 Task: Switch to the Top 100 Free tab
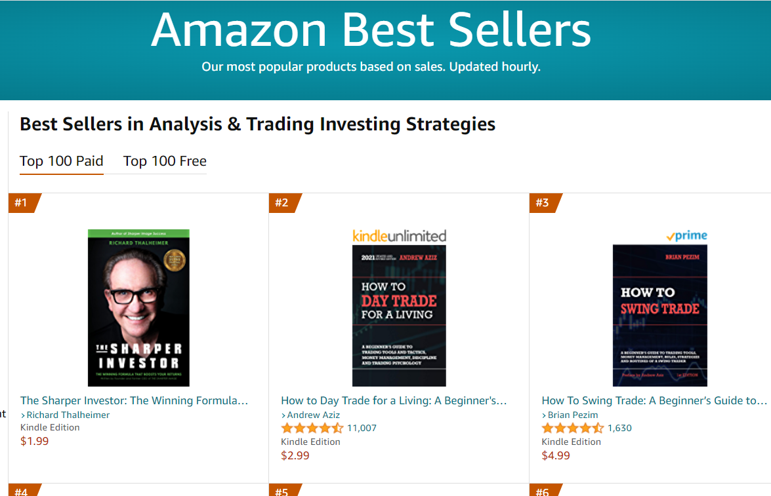(165, 161)
